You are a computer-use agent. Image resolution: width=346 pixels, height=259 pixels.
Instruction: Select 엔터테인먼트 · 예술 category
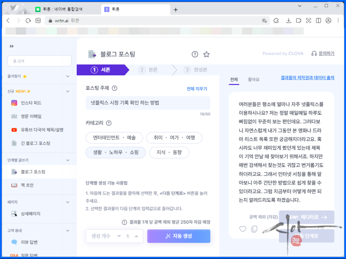114,138
